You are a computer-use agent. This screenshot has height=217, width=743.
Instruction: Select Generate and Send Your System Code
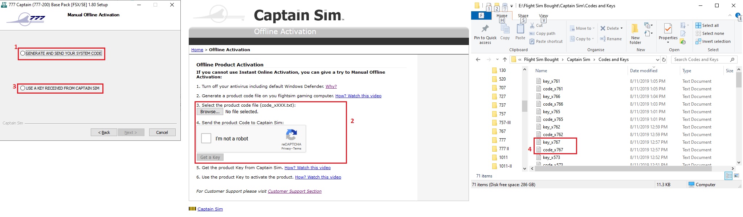[x=23, y=53]
